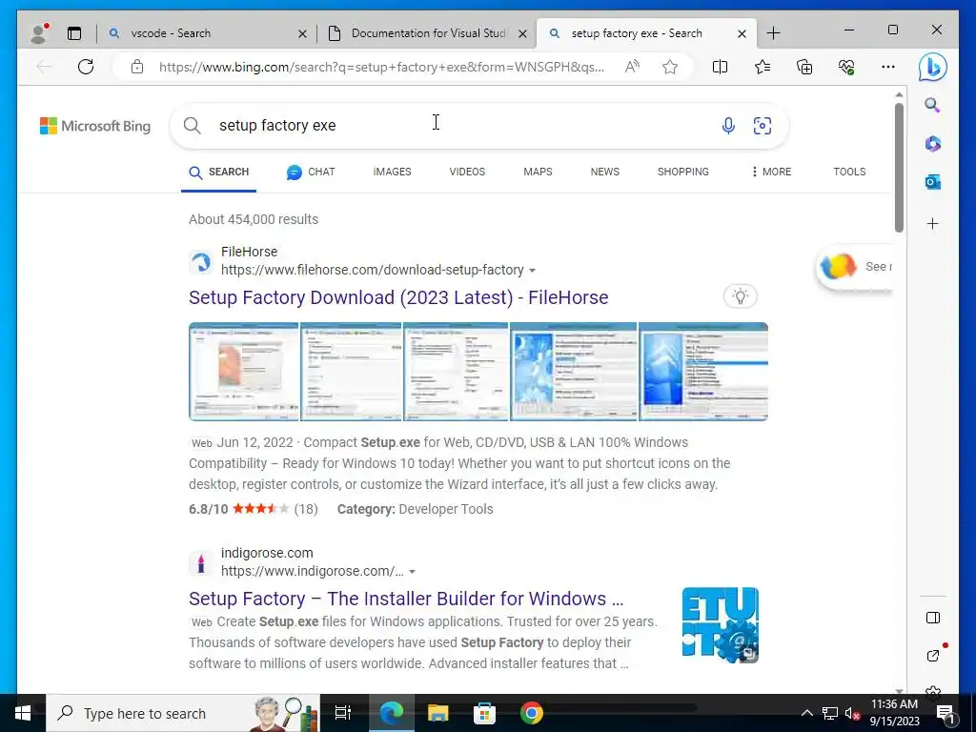Open link in new window sidebar icon
976x732 pixels.
932,656
